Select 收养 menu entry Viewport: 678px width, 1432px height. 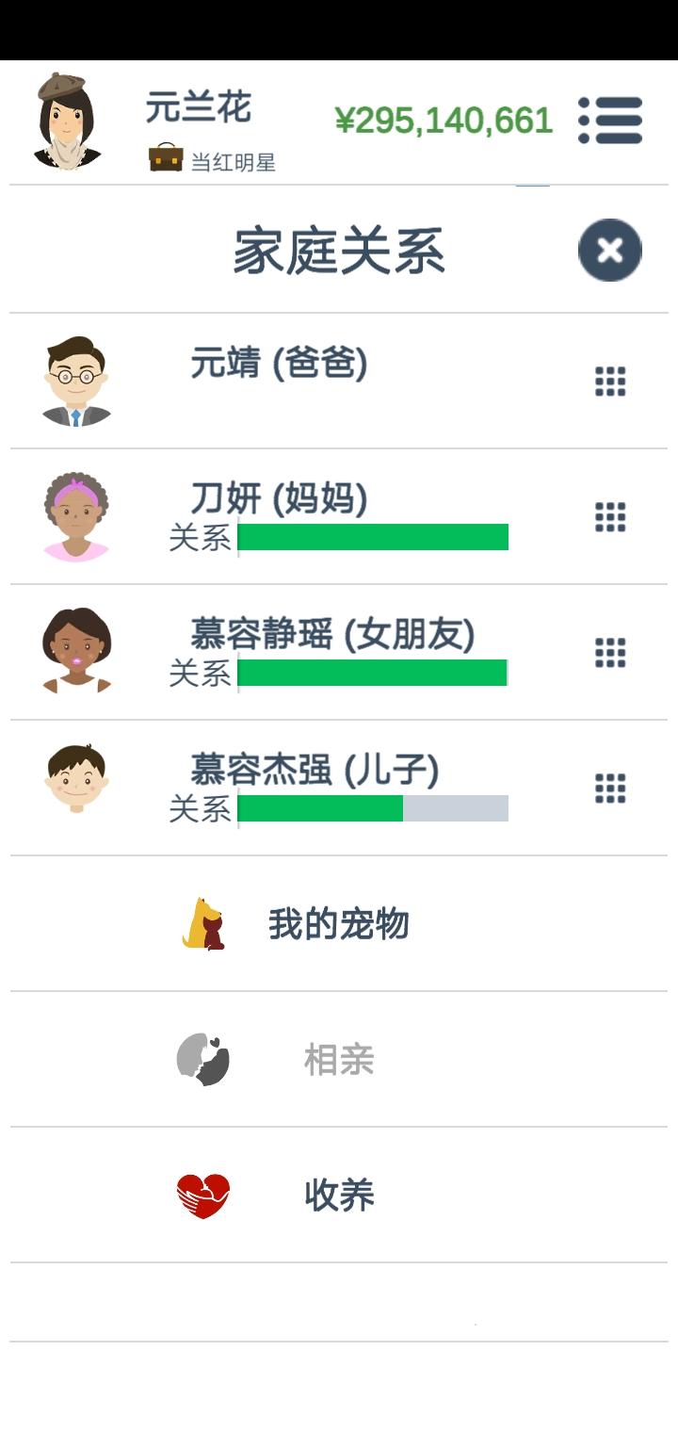pos(339,1196)
